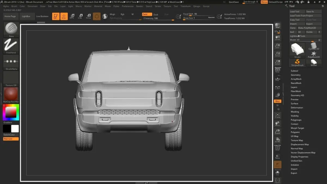Expand the UV Map subpalette

pyautogui.click(x=295, y=136)
